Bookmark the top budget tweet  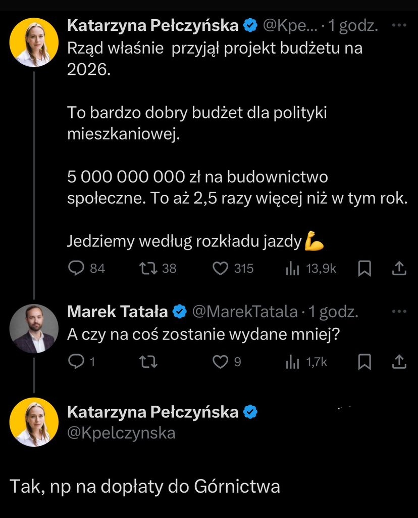point(364,269)
